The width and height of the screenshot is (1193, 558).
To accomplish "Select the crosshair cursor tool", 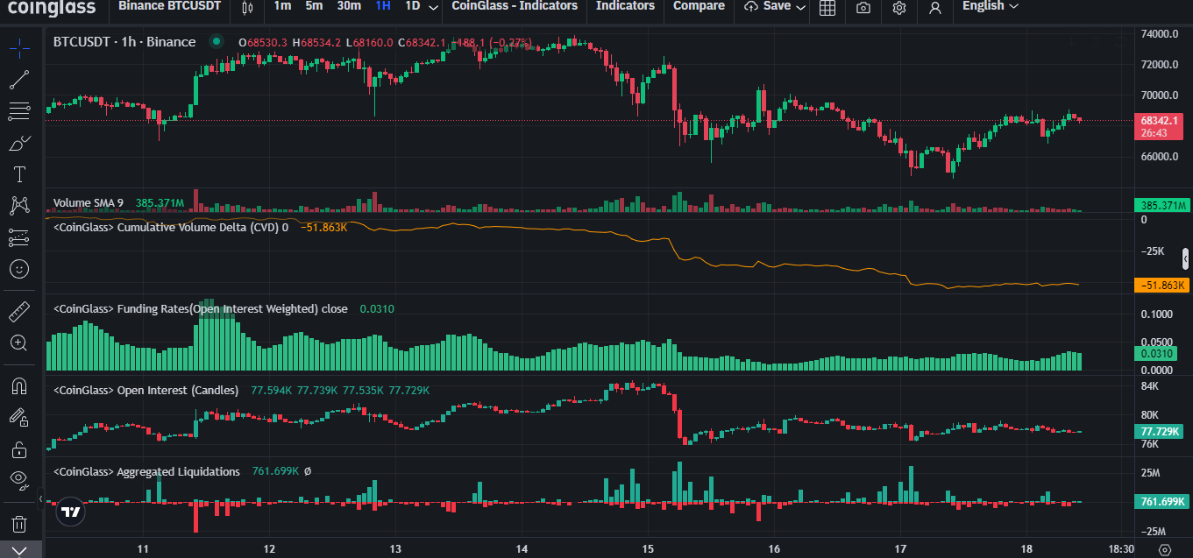I will (x=19, y=48).
